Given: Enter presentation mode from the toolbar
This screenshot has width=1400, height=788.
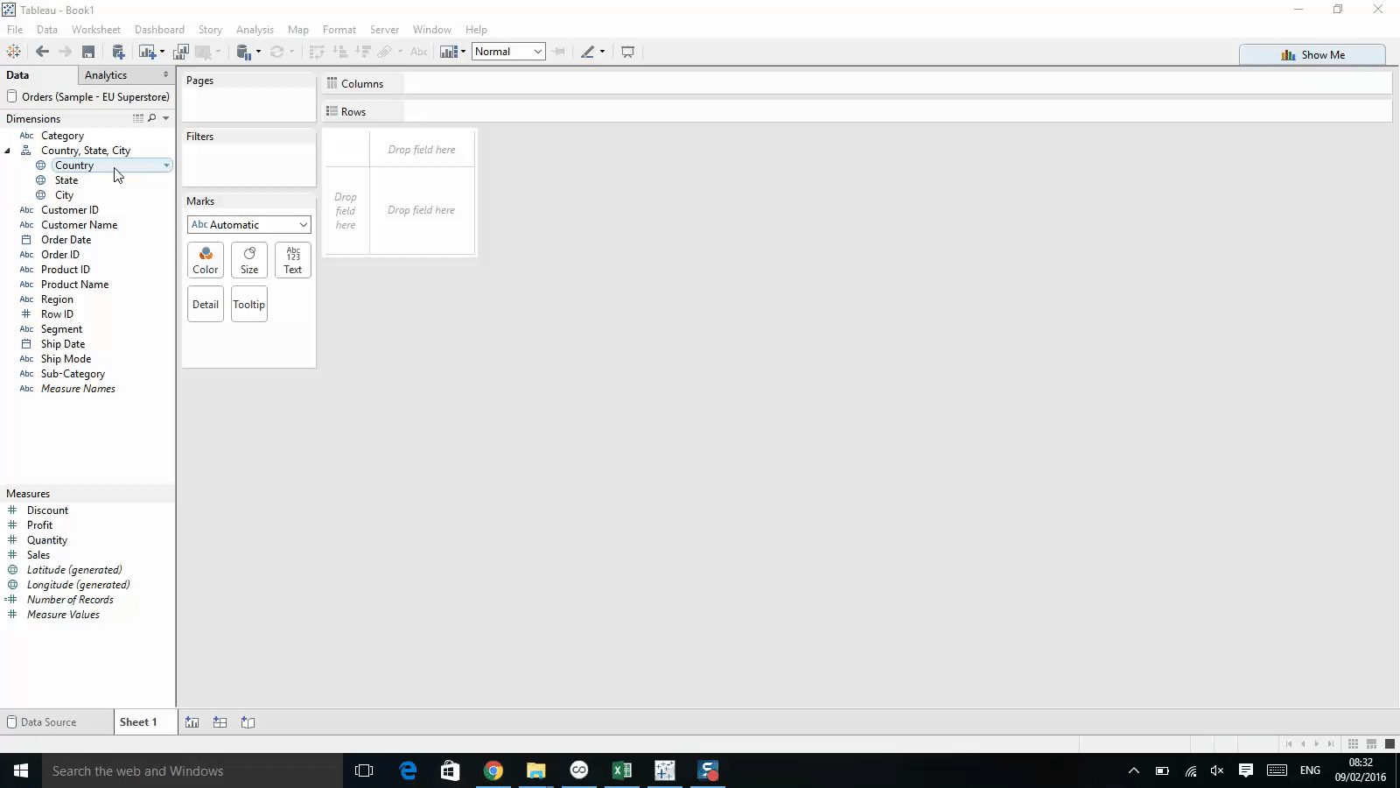Looking at the screenshot, I should tap(627, 52).
